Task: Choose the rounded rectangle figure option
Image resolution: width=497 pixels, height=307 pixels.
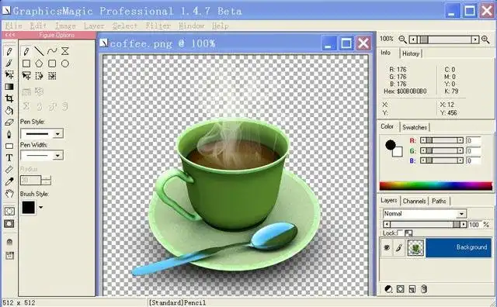Action: (x=52, y=64)
